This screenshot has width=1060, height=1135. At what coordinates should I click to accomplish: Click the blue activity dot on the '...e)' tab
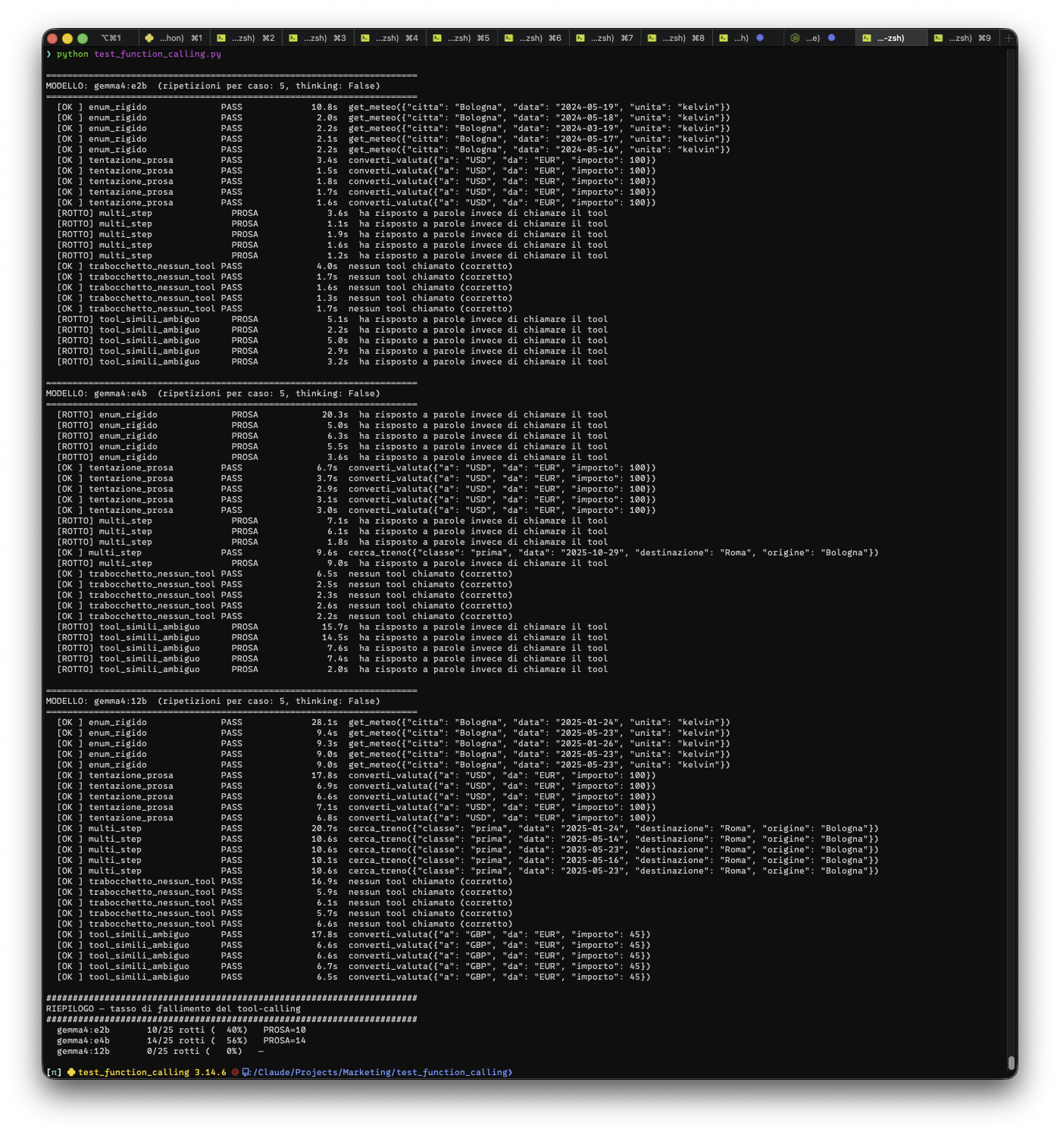[x=831, y=38]
